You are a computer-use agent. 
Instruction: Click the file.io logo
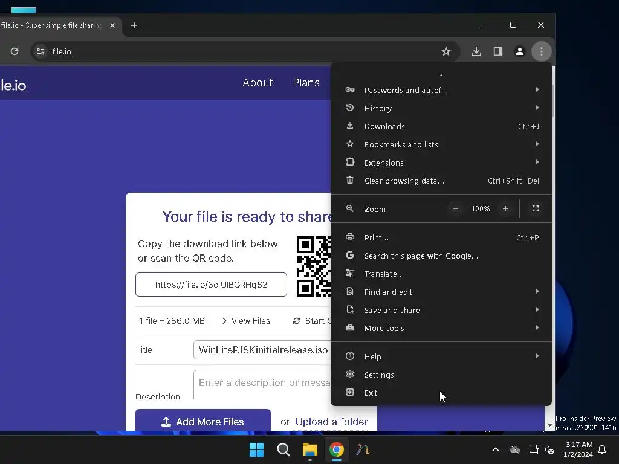tap(13, 85)
